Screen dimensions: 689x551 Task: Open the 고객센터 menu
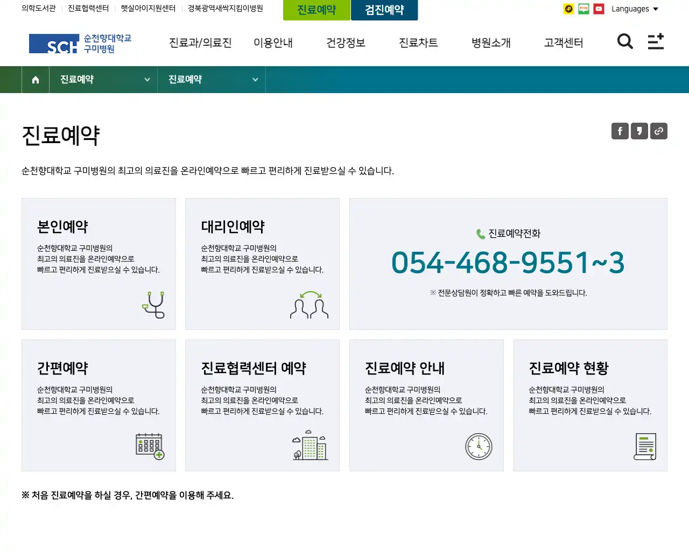pyautogui.click(x=564, y=43)
